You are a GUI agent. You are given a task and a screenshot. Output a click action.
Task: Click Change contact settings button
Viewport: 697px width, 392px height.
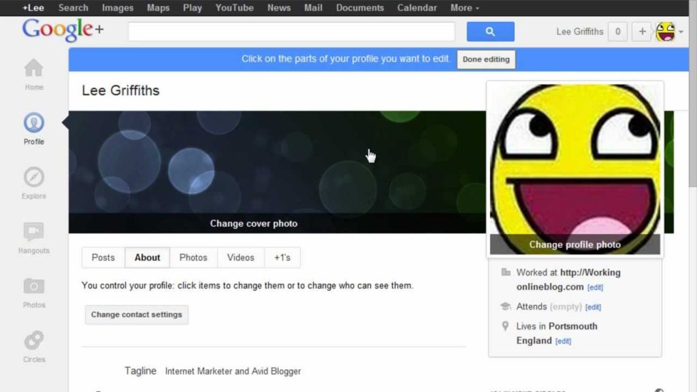pyautogui.click(x=136, y=314)
